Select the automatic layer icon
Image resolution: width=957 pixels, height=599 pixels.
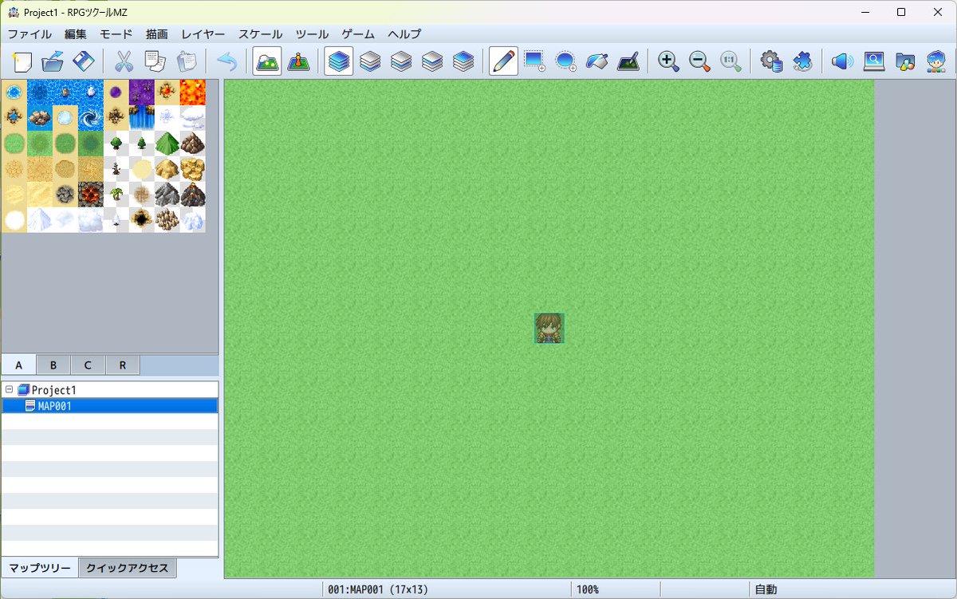339,61
